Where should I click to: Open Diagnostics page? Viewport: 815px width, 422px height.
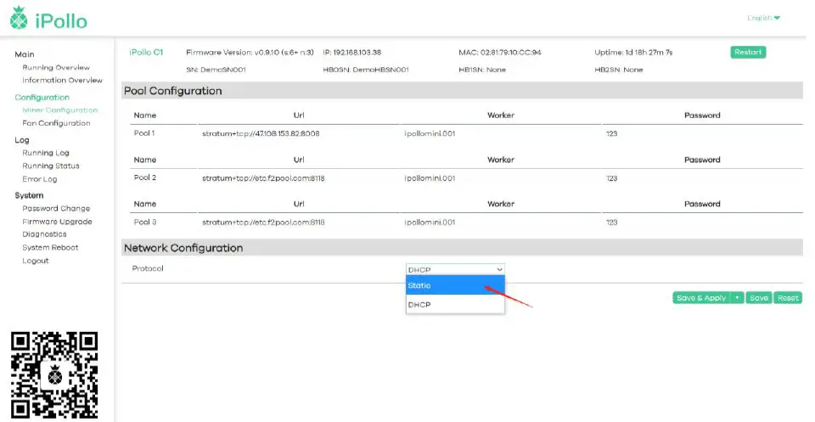(x=44, y=234)
